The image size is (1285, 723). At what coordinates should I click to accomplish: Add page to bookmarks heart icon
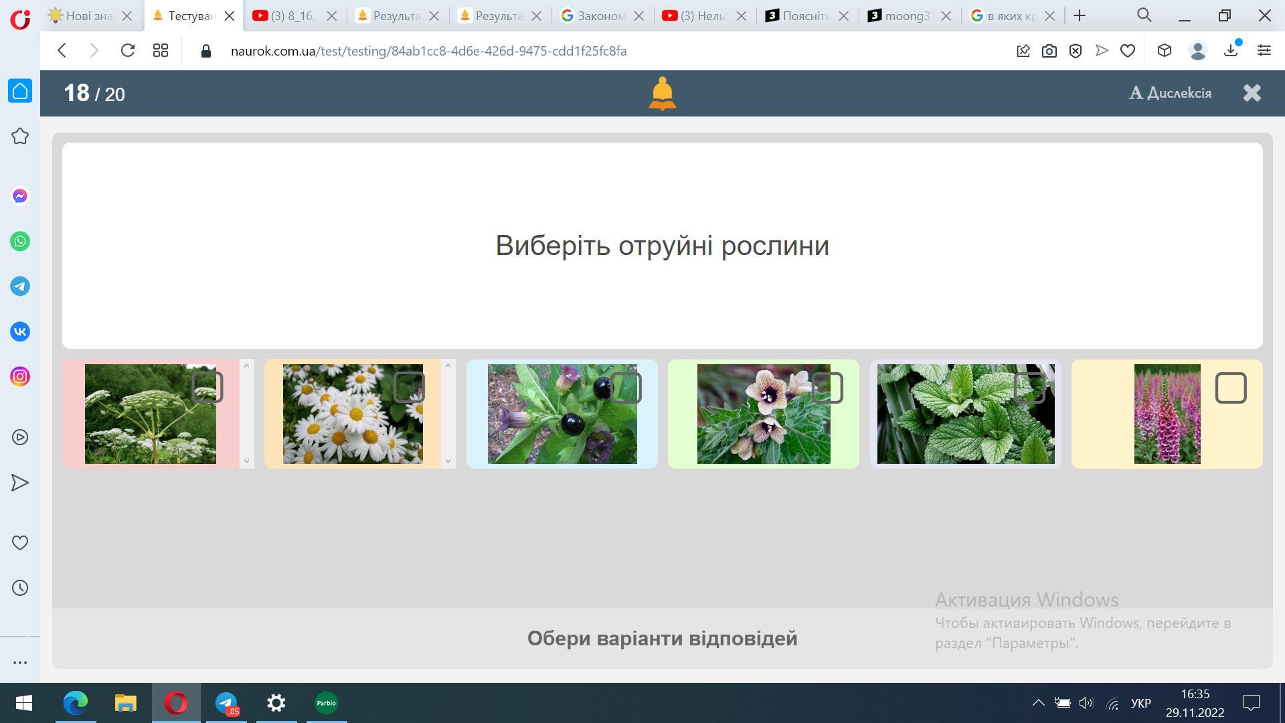click(1128, 51)
